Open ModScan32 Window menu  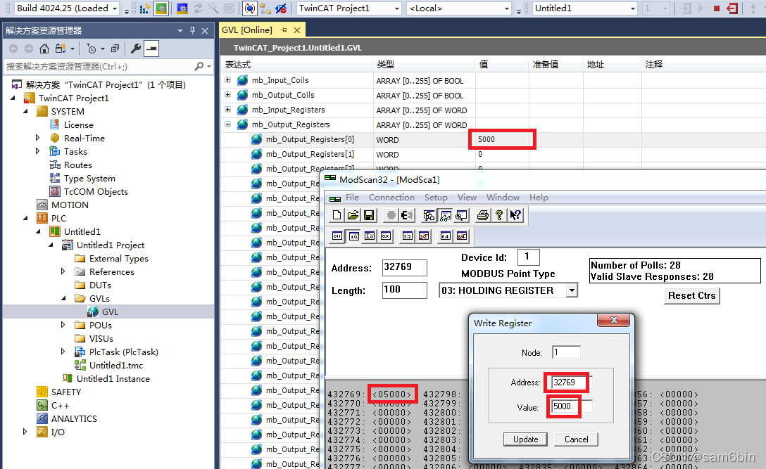click(x=503, y=197)
